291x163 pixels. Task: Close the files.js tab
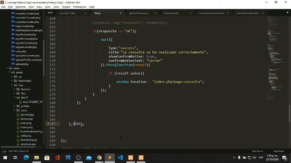[x=120, y=13]
